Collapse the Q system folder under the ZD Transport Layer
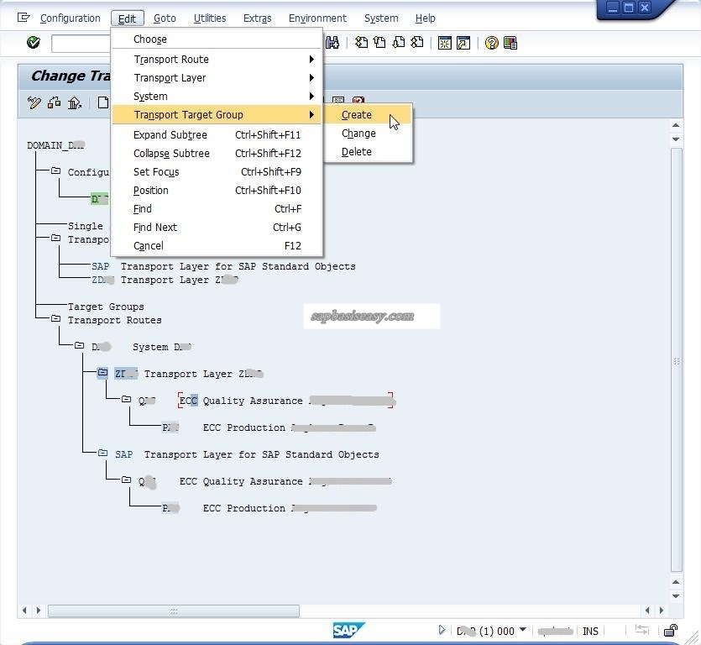Viewport: 701px width, 645px height. (127, 399)
